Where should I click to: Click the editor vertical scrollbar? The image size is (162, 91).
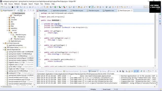click(x=155, y=36)
